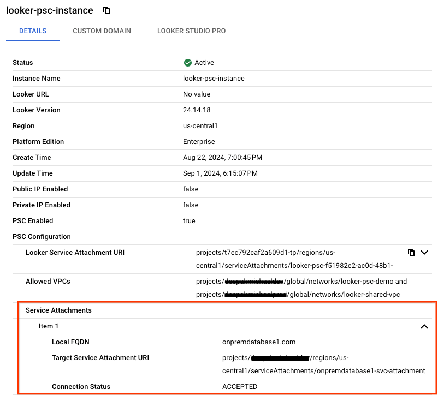Screen dimensions: 438x395
Task: Click the Instance Name value in the table
Action: (x=214, y=79)
